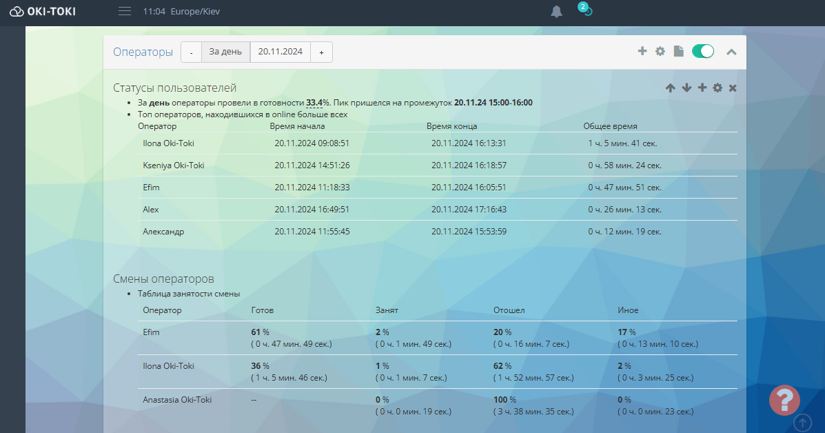The image size is (825, 433).
Task: Add a widget via Операторы plus icon
Action: [x=642, y=51]
